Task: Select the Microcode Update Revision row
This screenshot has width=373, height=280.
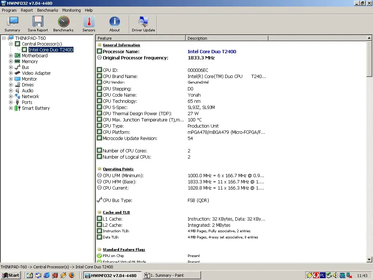Action: coord(182,138)
